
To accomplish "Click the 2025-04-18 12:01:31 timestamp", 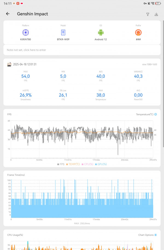I will coord(25,64).
